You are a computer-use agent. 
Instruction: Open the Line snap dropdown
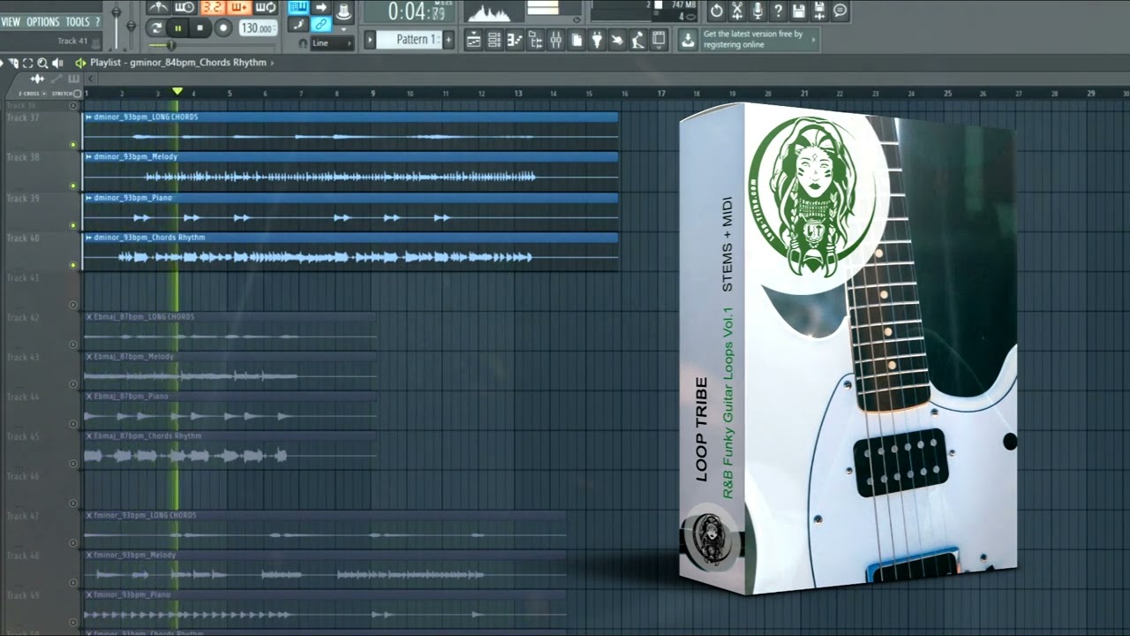(333, 42)
